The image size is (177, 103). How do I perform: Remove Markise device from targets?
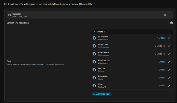(169, 70)
